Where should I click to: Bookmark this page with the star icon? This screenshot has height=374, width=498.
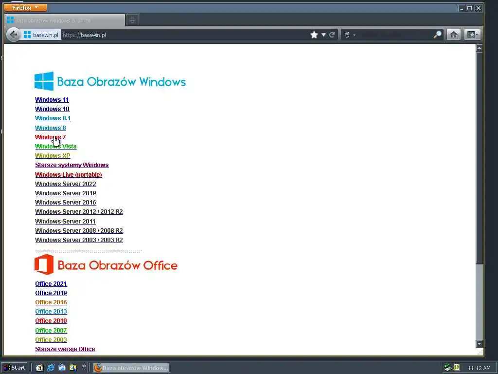[314, 35]
